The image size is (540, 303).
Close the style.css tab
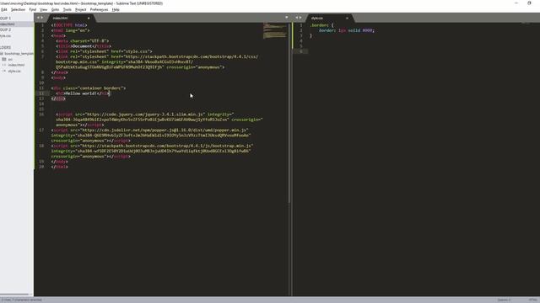tap(347, 18)
